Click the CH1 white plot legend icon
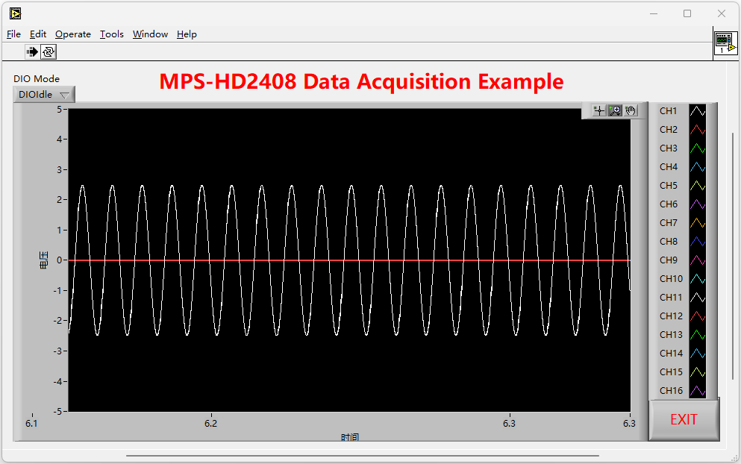The height and width of the screenshot is (464, 741). (x=697, y=110)
